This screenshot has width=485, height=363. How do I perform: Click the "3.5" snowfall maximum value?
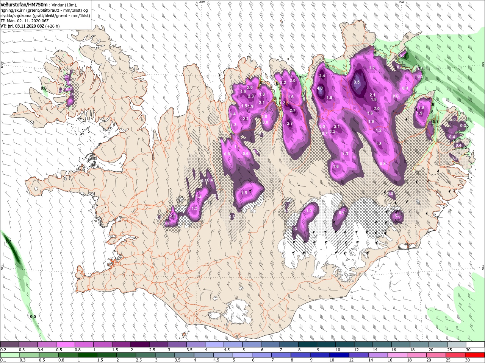click(x=357, y=82)
